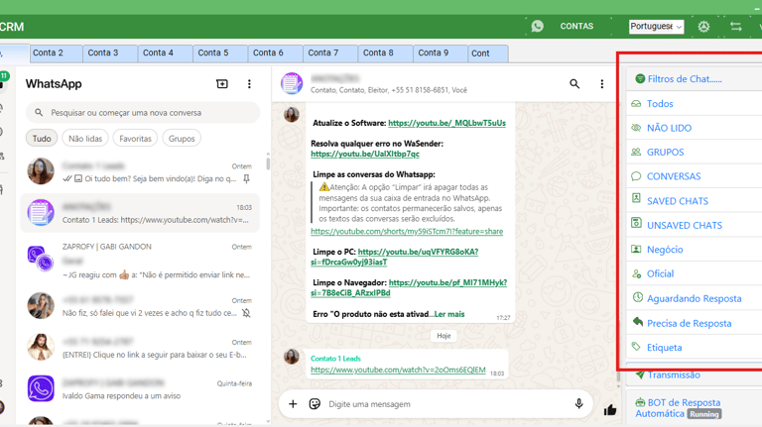Click the business card icon beside Negócio
The height and width of the screenshot is (427, 762).
tap(636, 249)
